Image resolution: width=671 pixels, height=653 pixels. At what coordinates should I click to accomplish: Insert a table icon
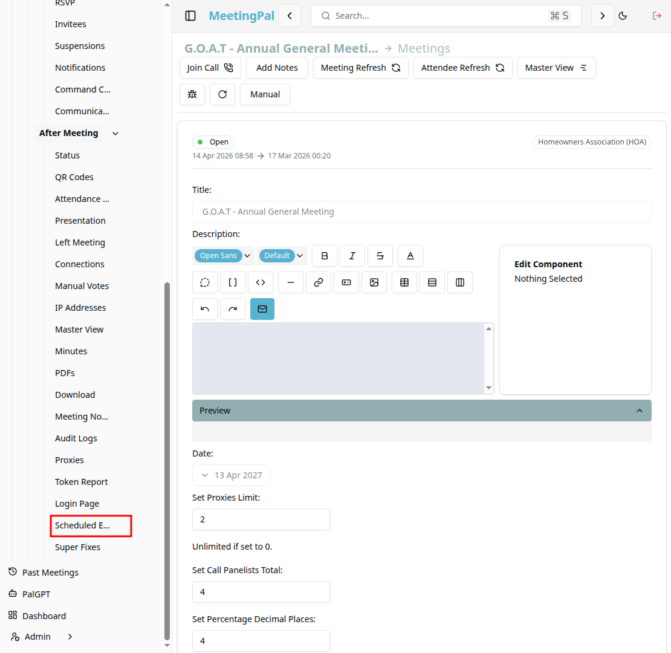click(x=404, y=282)
